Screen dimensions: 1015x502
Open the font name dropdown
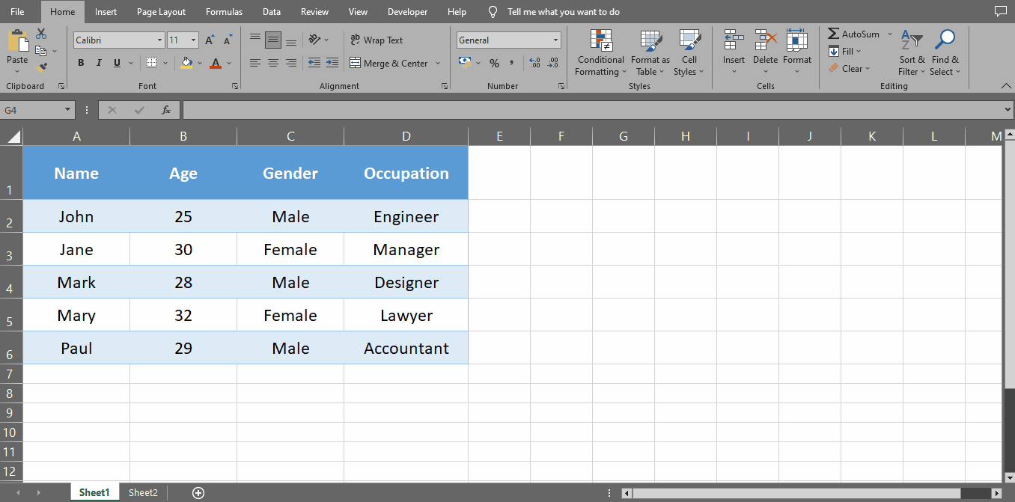160,39
